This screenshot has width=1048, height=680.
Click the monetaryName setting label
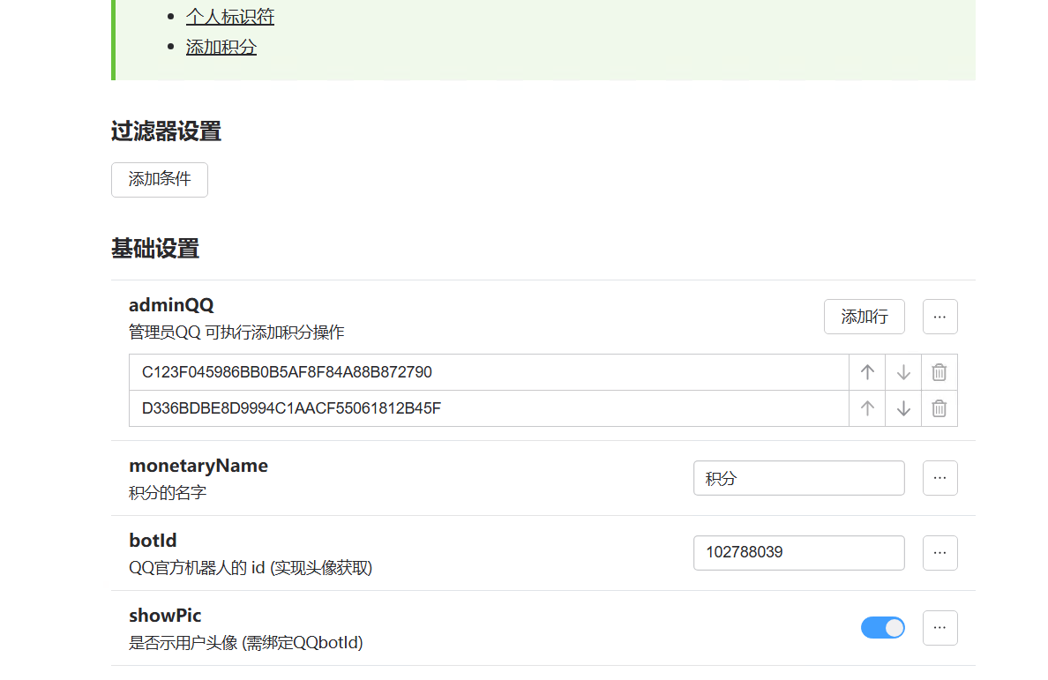tap(198, 466)
